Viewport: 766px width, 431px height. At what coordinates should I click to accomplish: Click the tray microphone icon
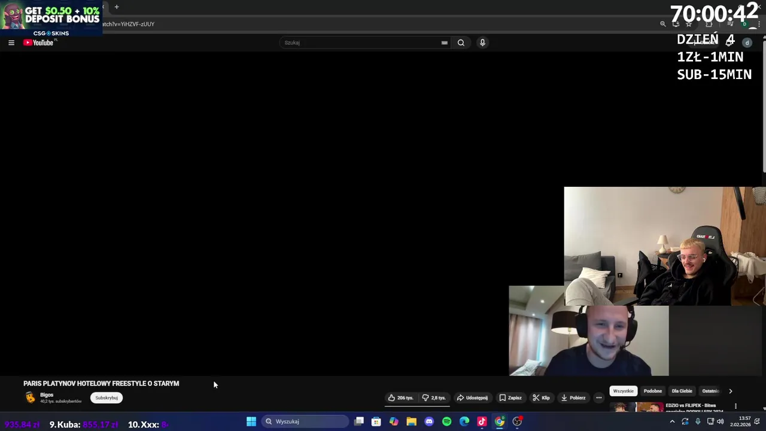coord(698,421)
